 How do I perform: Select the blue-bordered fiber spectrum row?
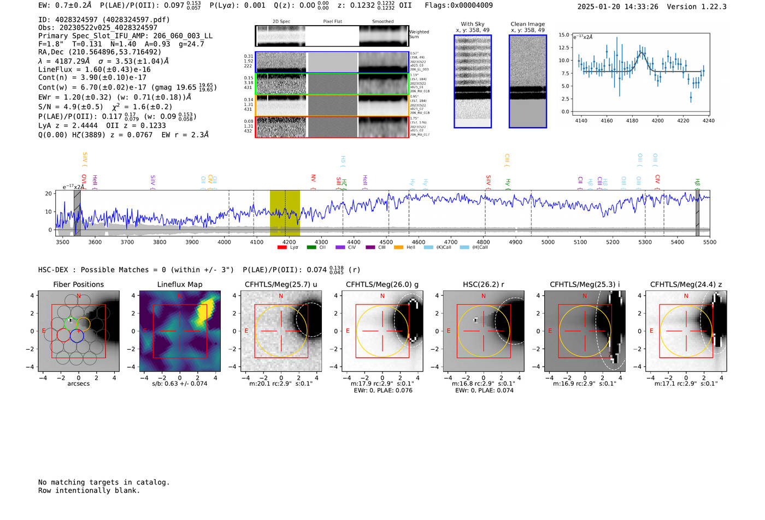pos(332,62)
